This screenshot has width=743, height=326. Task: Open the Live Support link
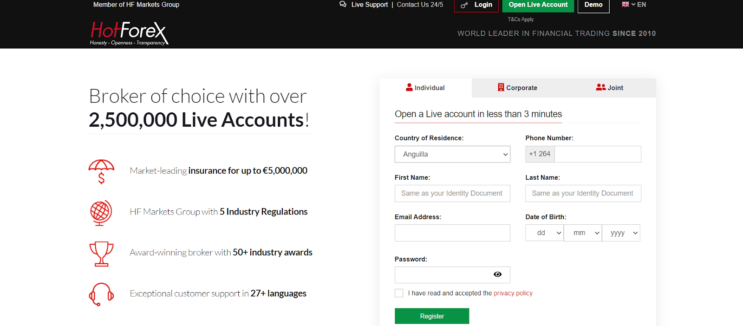(x=369, y=5)
